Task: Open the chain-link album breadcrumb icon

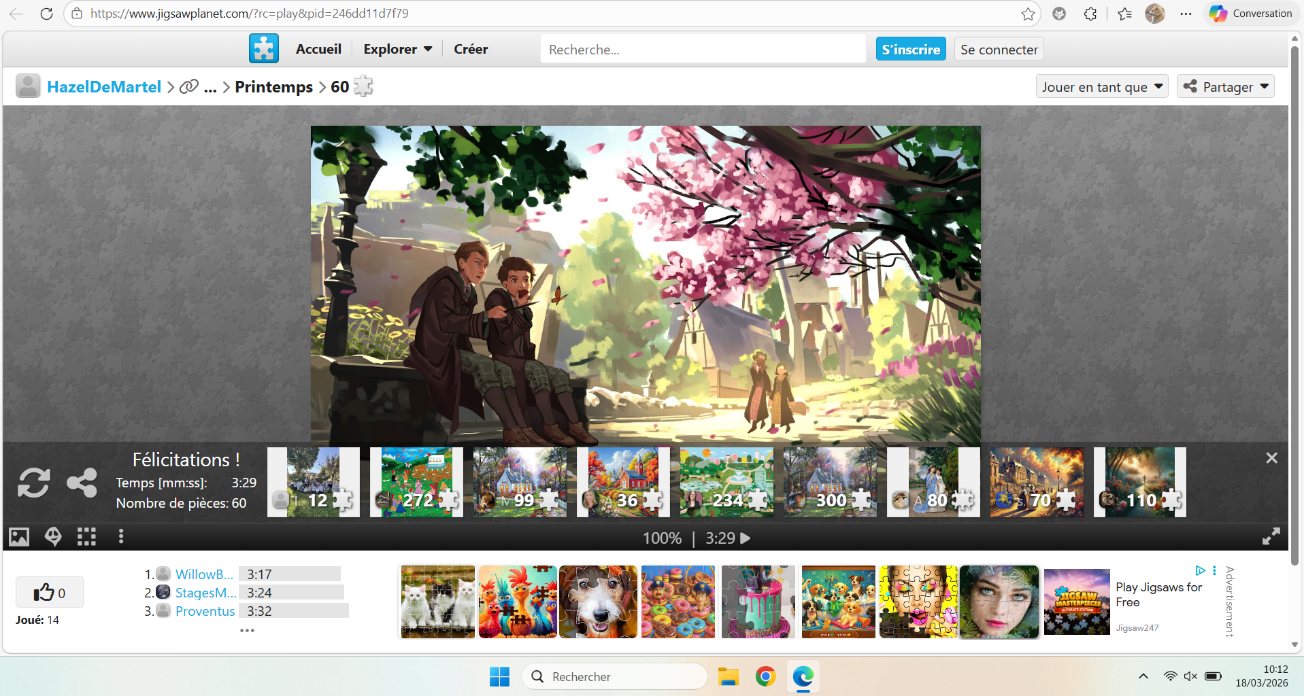Action: [188, 86]
